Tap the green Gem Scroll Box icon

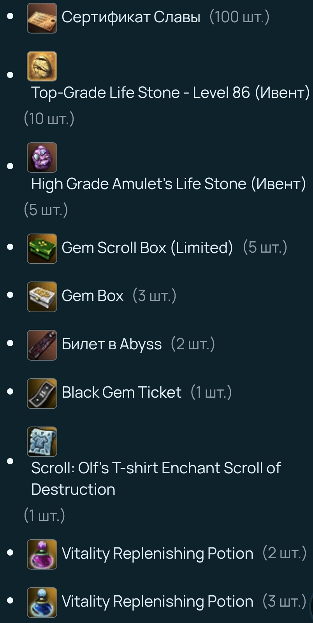pyautogui.click(x=42, y=249)
